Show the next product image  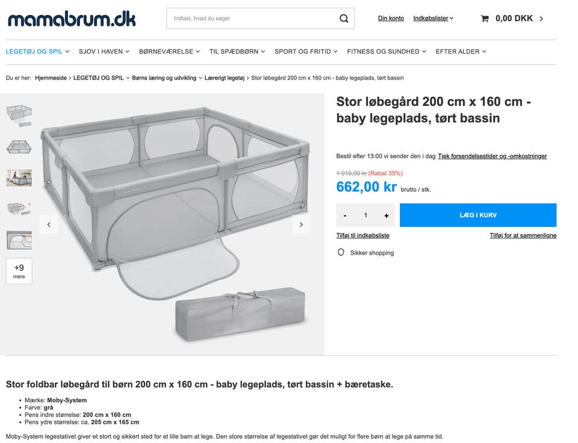coord(301,225)
